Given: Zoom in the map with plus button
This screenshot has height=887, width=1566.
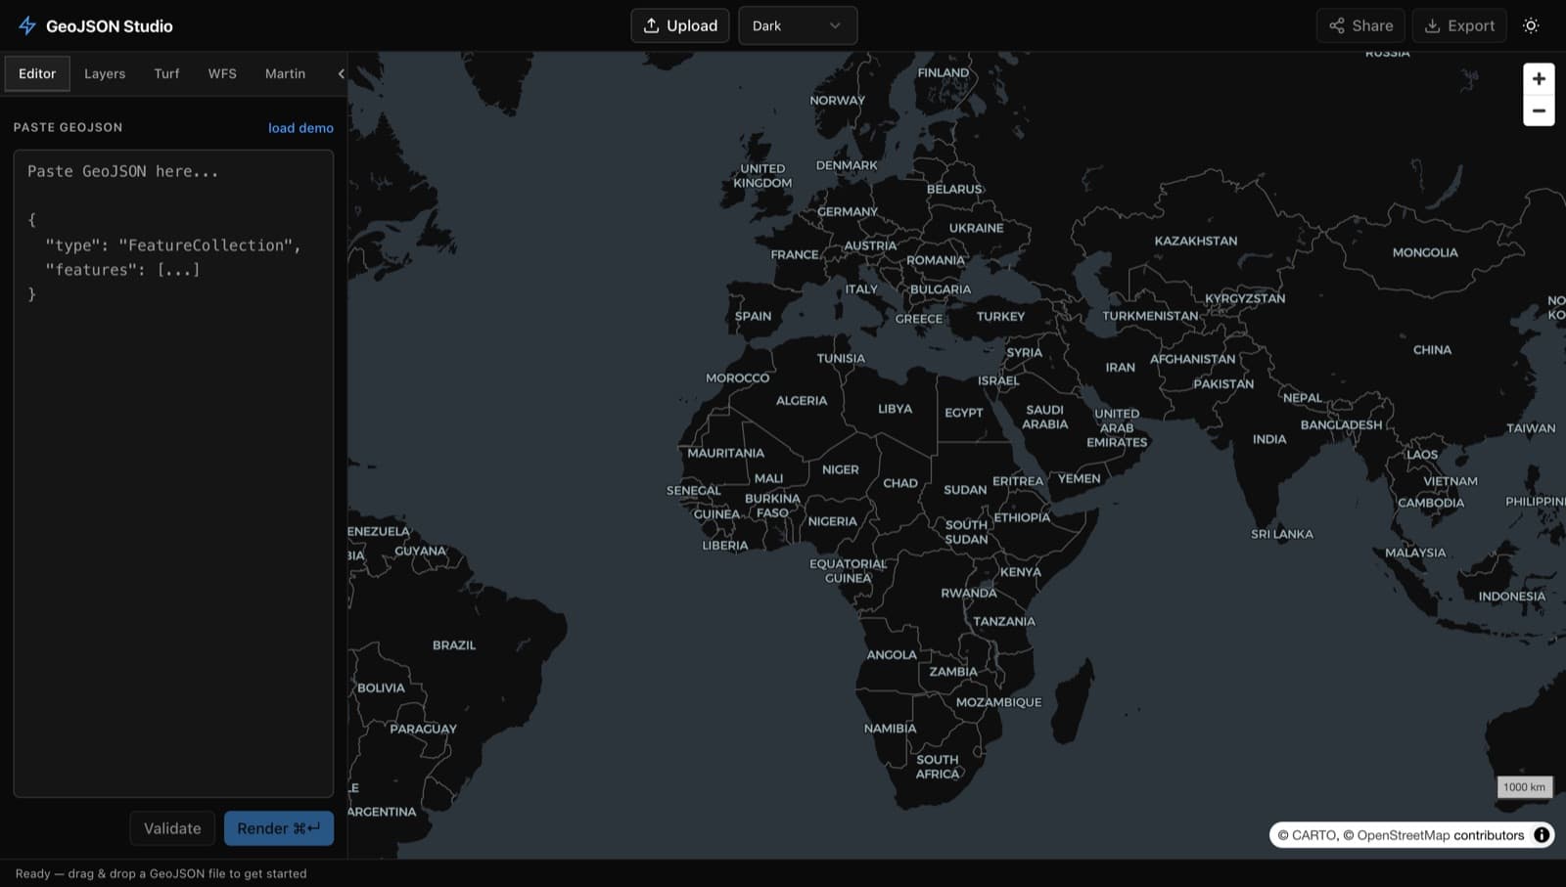Looking at the screenshot, I should point(1539,79).
